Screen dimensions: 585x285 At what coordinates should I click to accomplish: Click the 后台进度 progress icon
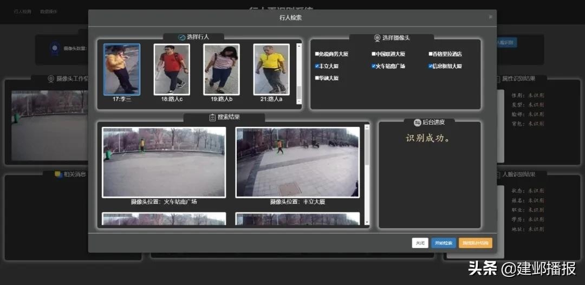(417, 122)
